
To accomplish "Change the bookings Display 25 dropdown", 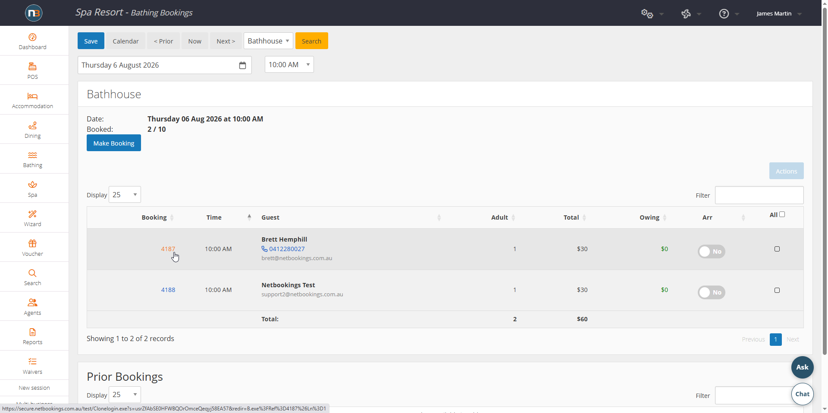I will (125, 195).
